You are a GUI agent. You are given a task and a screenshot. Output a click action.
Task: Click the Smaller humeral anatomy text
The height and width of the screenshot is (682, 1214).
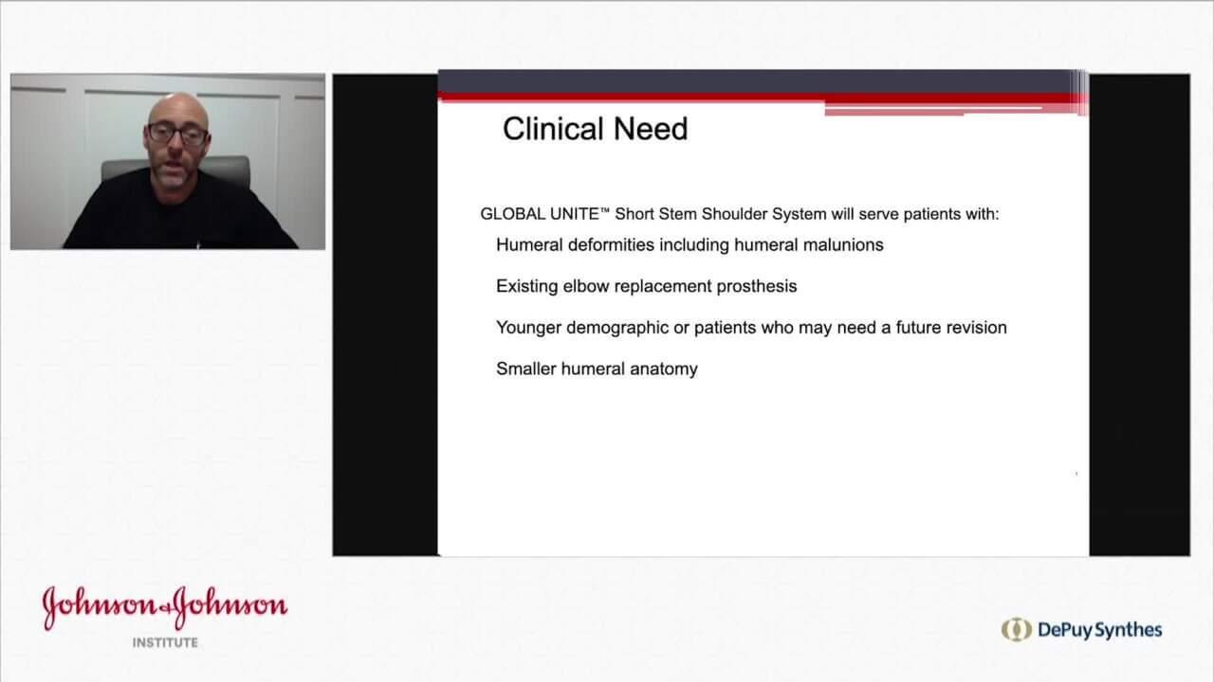point(597,368)
